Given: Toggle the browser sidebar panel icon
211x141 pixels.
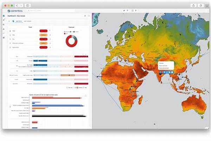Looking at the screenshot, I should click(x=28, y=6).
